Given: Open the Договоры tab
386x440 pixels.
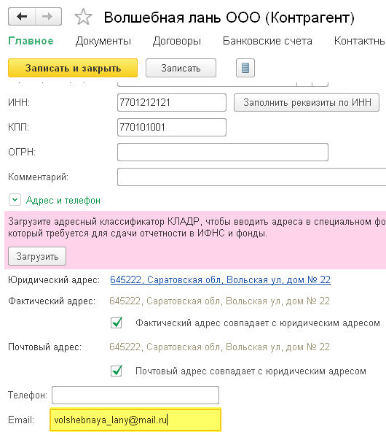Looking at the screenshot, I should (177, 41).
